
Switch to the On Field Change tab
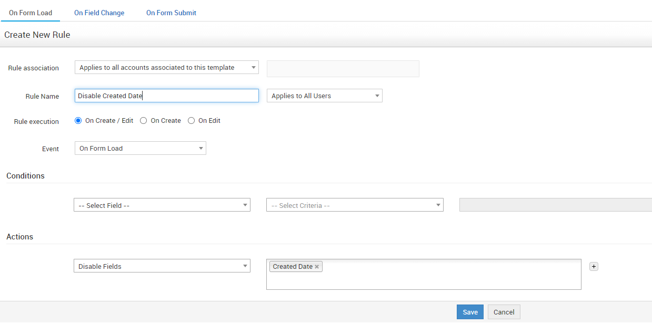[99, 13]
